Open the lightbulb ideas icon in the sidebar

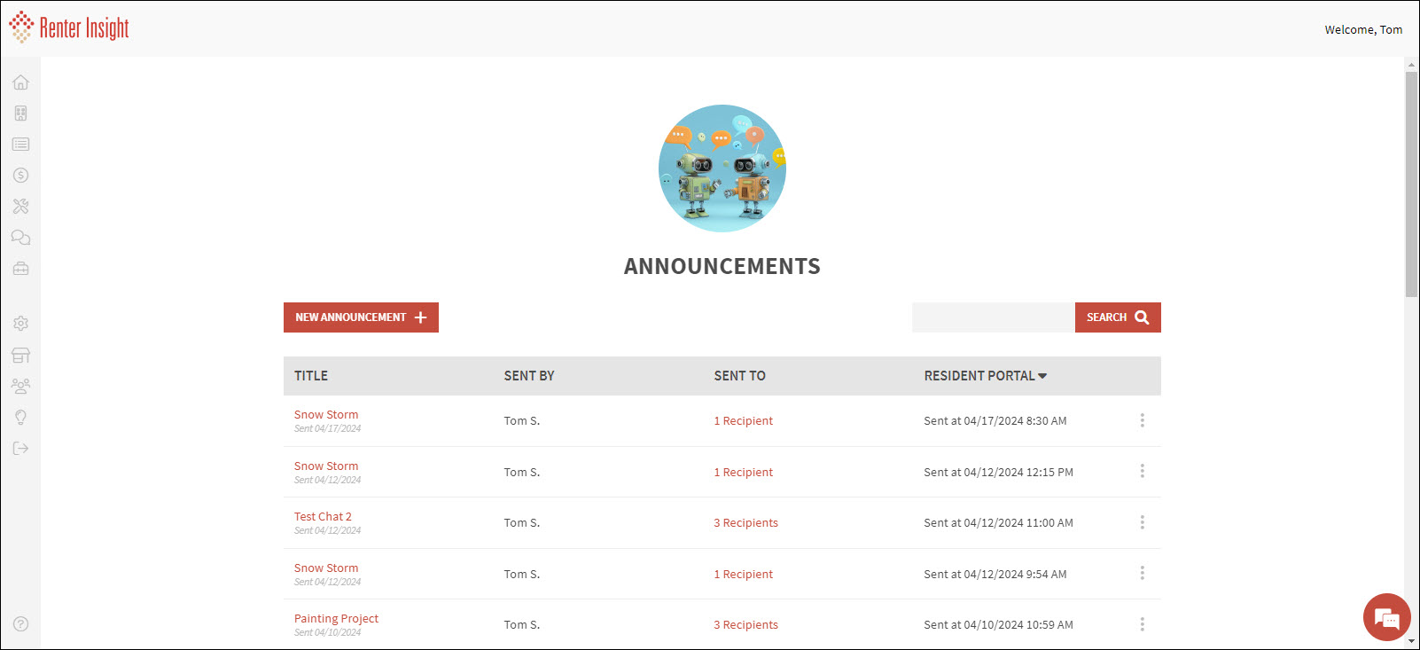click(x=20, y=418)
